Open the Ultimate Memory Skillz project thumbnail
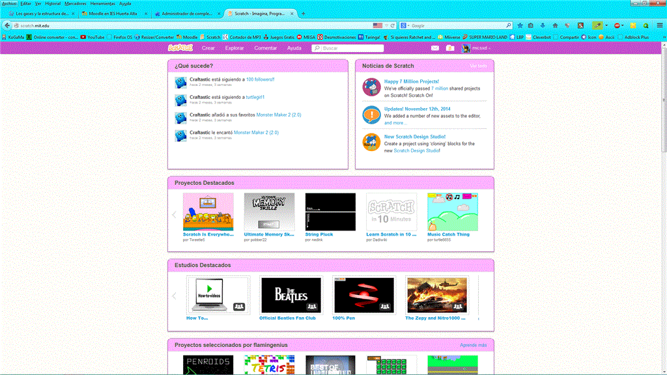The width and height of the screenshot is (667, 375). click(x=269, y=212)
